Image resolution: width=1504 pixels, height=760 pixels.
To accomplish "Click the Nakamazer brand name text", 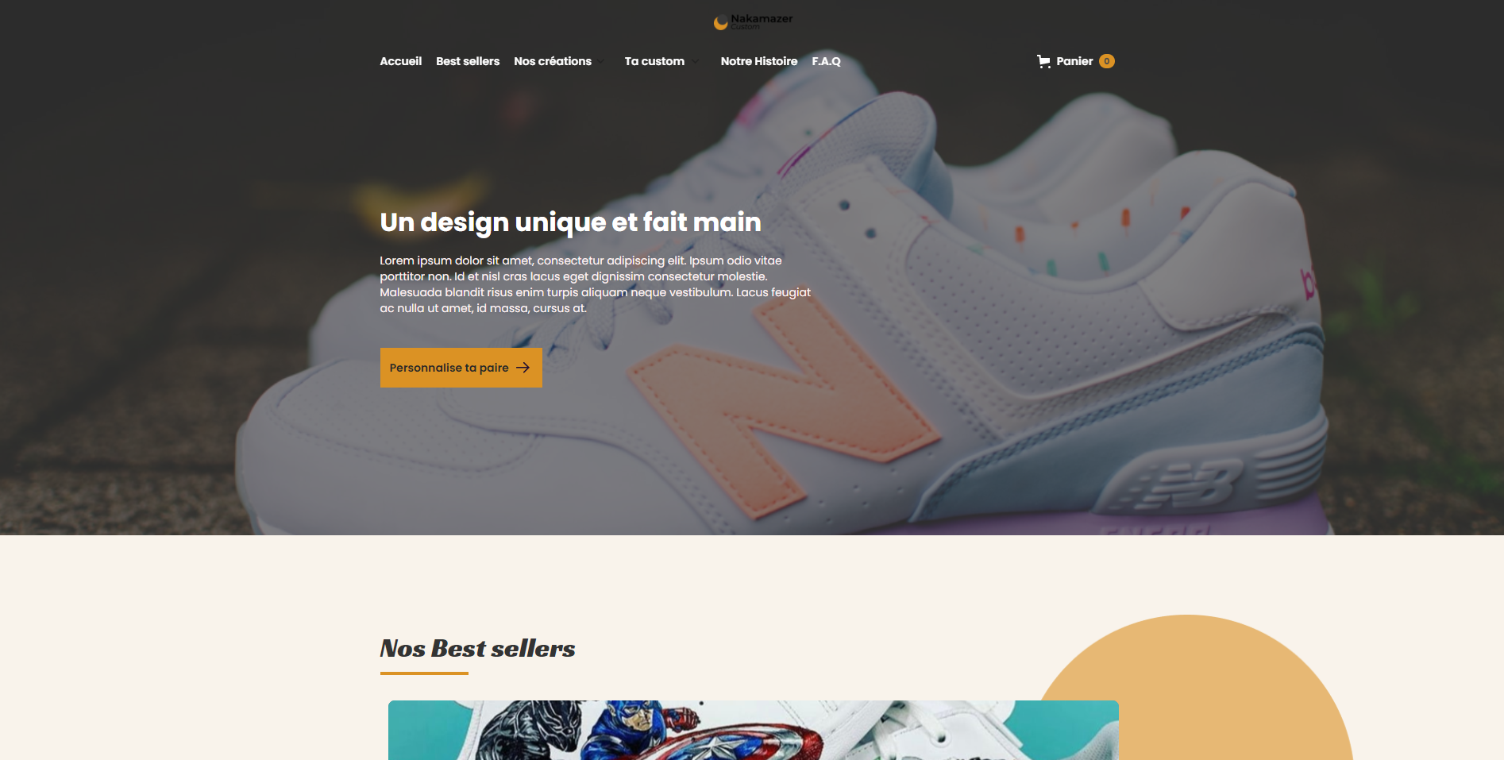I will click(x=762, y=19).
